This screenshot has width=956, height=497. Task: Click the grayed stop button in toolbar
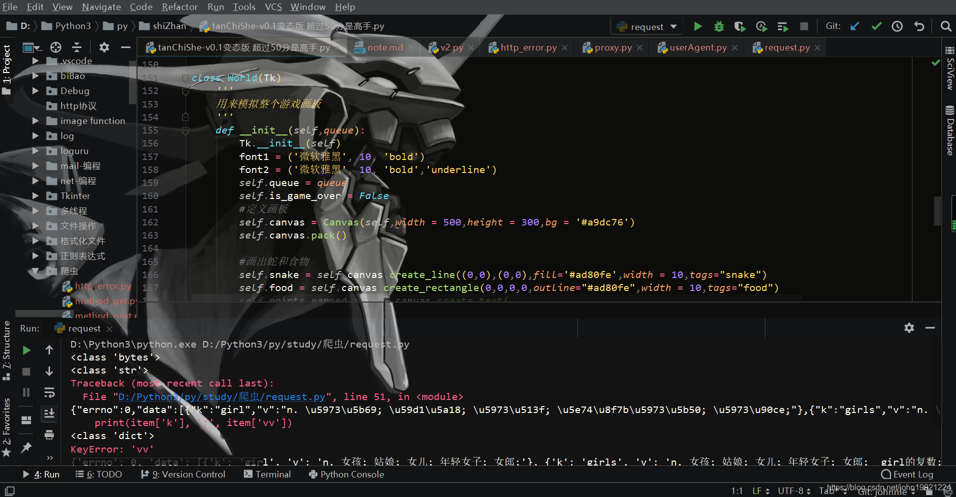804,26
